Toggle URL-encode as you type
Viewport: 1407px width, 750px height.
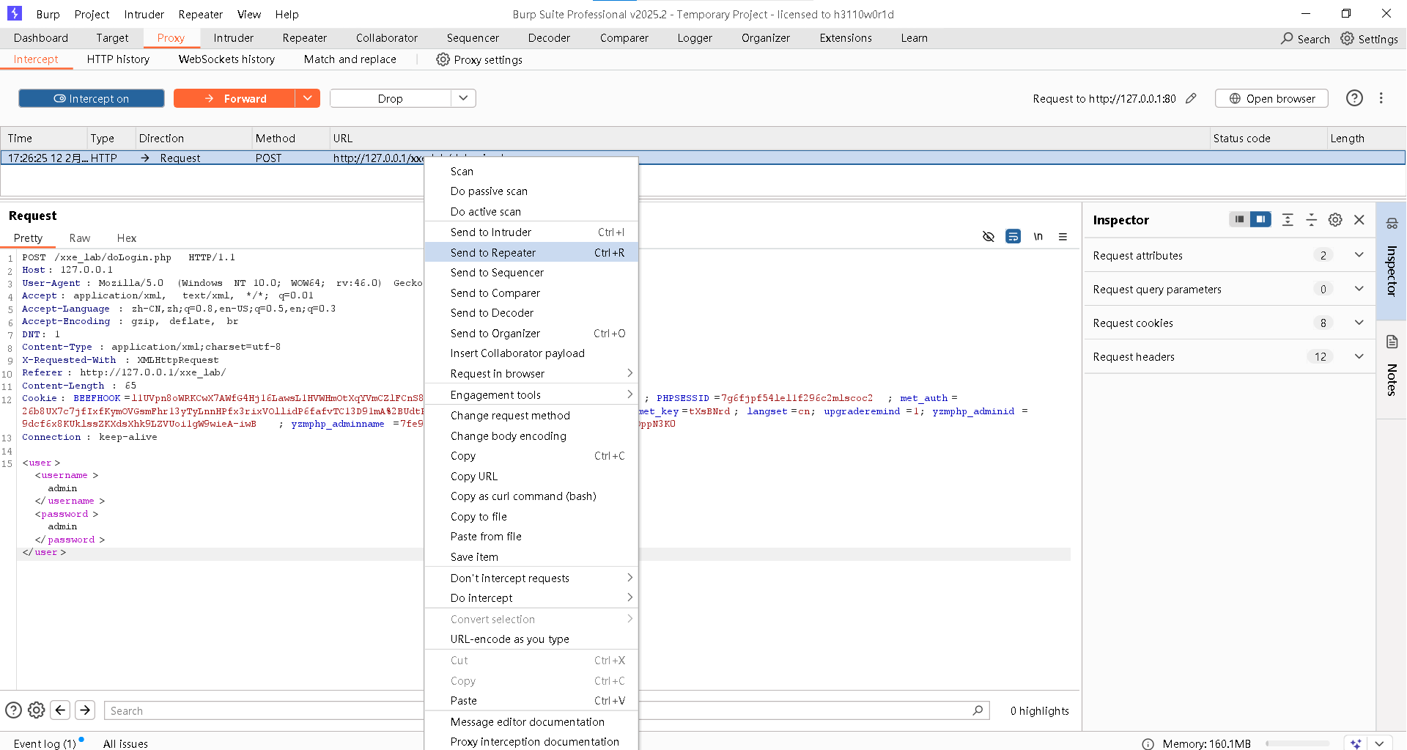point(531,639)
